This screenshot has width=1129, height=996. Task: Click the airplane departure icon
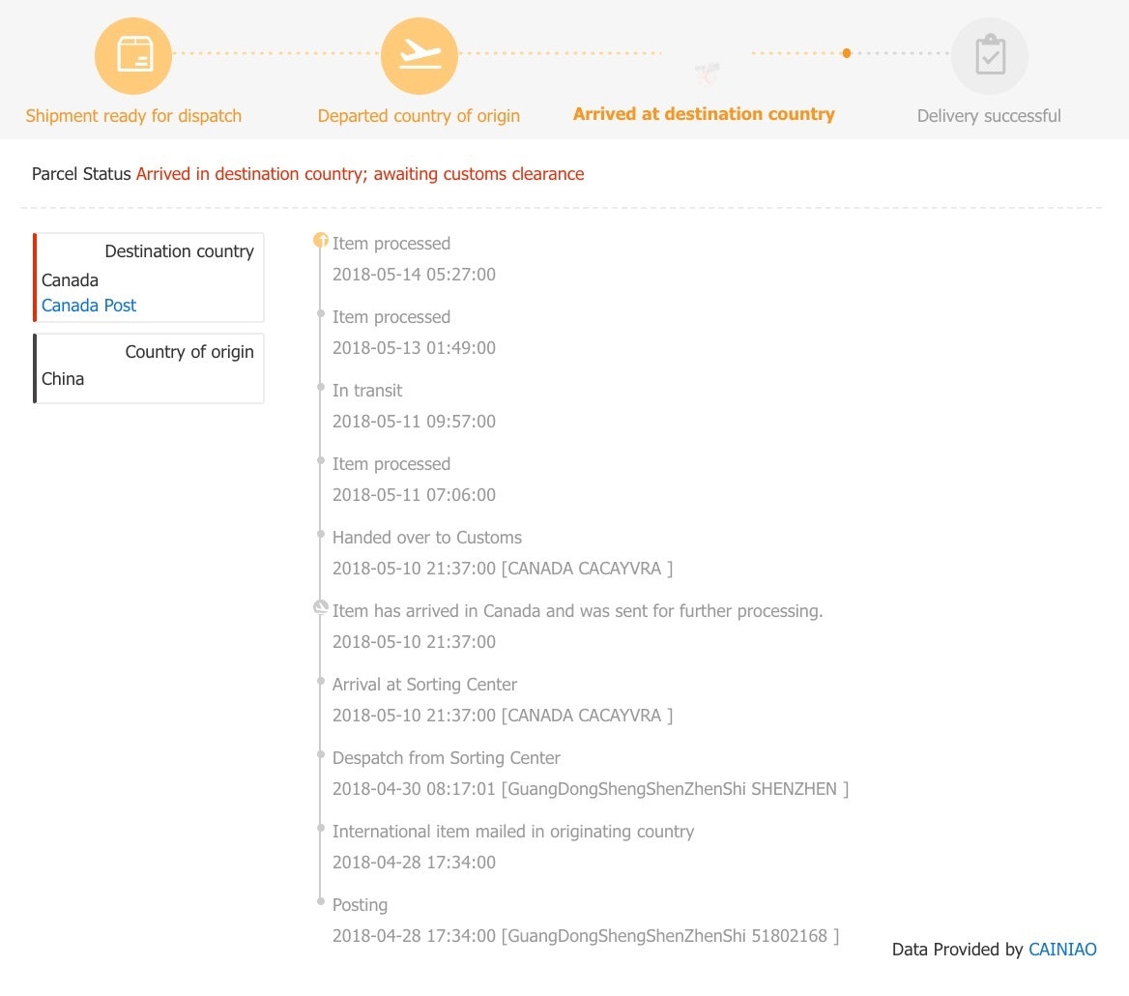[x=420, y=55]
